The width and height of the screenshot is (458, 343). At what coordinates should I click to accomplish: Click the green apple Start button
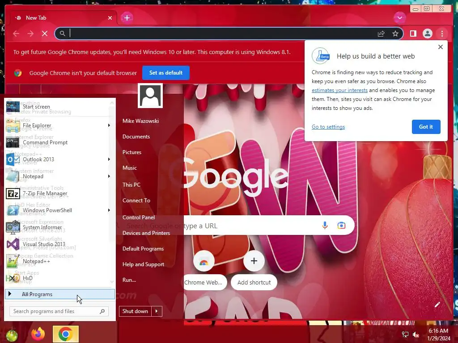click(x=11, y=335)
